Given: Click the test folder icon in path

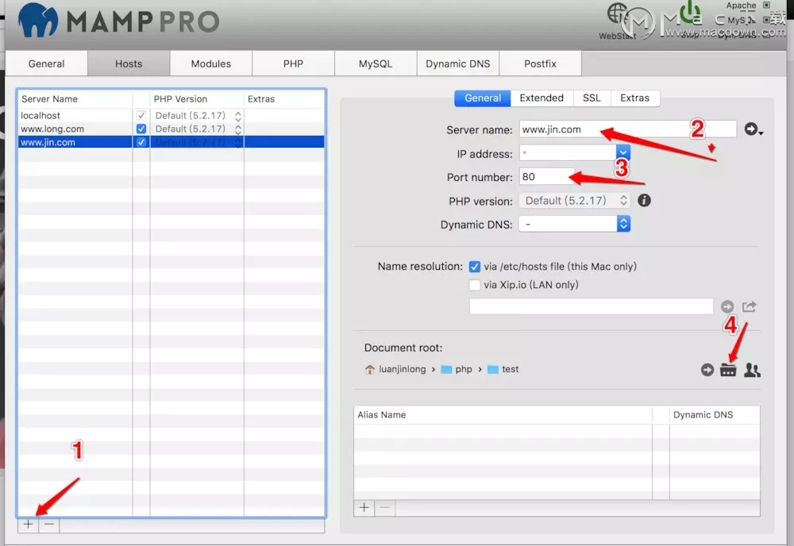Looking at the screenshot, I should point(493,369).
